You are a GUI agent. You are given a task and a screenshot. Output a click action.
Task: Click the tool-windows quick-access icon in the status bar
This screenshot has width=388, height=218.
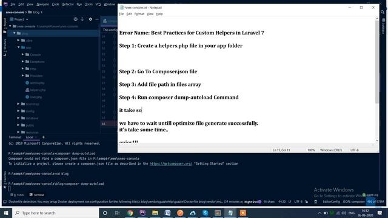pos(5,202)
